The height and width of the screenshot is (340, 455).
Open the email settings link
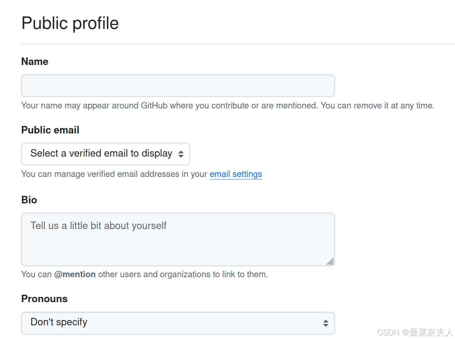(236, 174)
